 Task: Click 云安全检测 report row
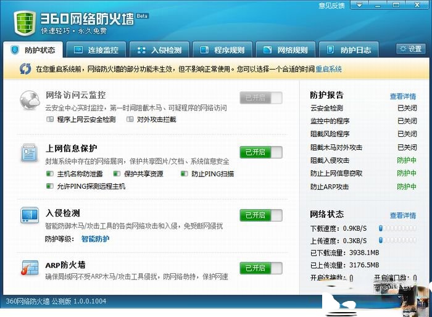tap(363, 108)
